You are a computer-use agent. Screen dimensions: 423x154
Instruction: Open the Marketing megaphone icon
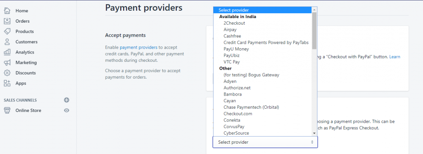(x=7, y=62)
